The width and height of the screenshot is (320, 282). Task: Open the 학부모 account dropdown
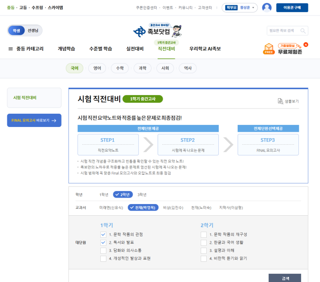[x=239, y=8]
